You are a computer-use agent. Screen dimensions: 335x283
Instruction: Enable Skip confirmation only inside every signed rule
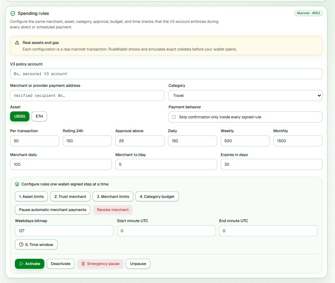coord(174,117)
